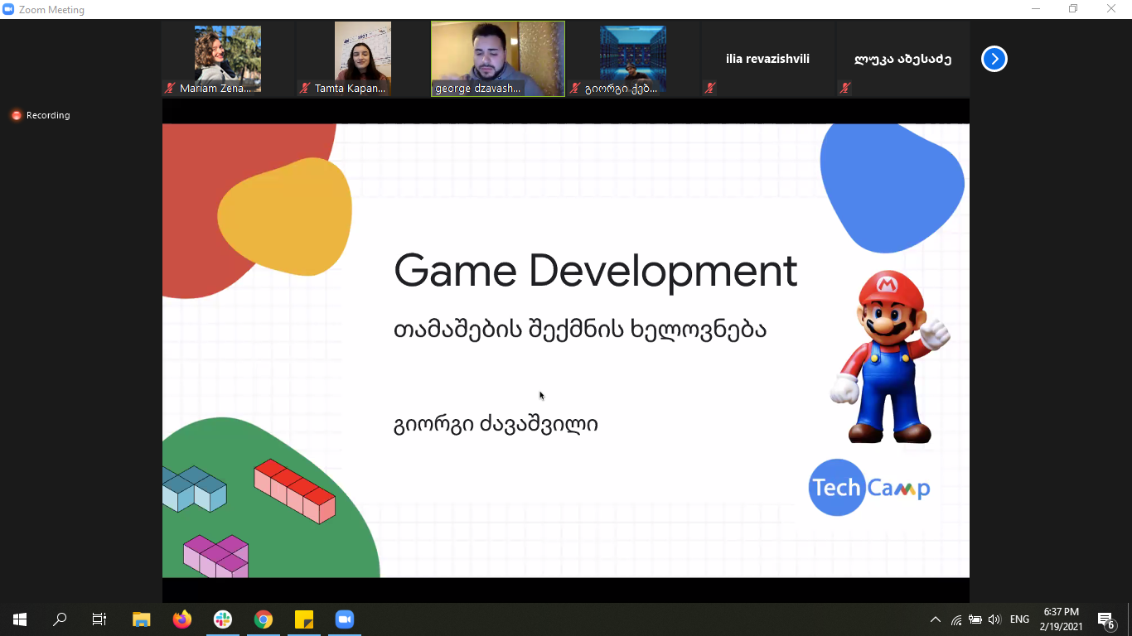The width and height of the screenshot is (1132, 636).
Task: Open the notification center icon
Action: coord(1106,619)
